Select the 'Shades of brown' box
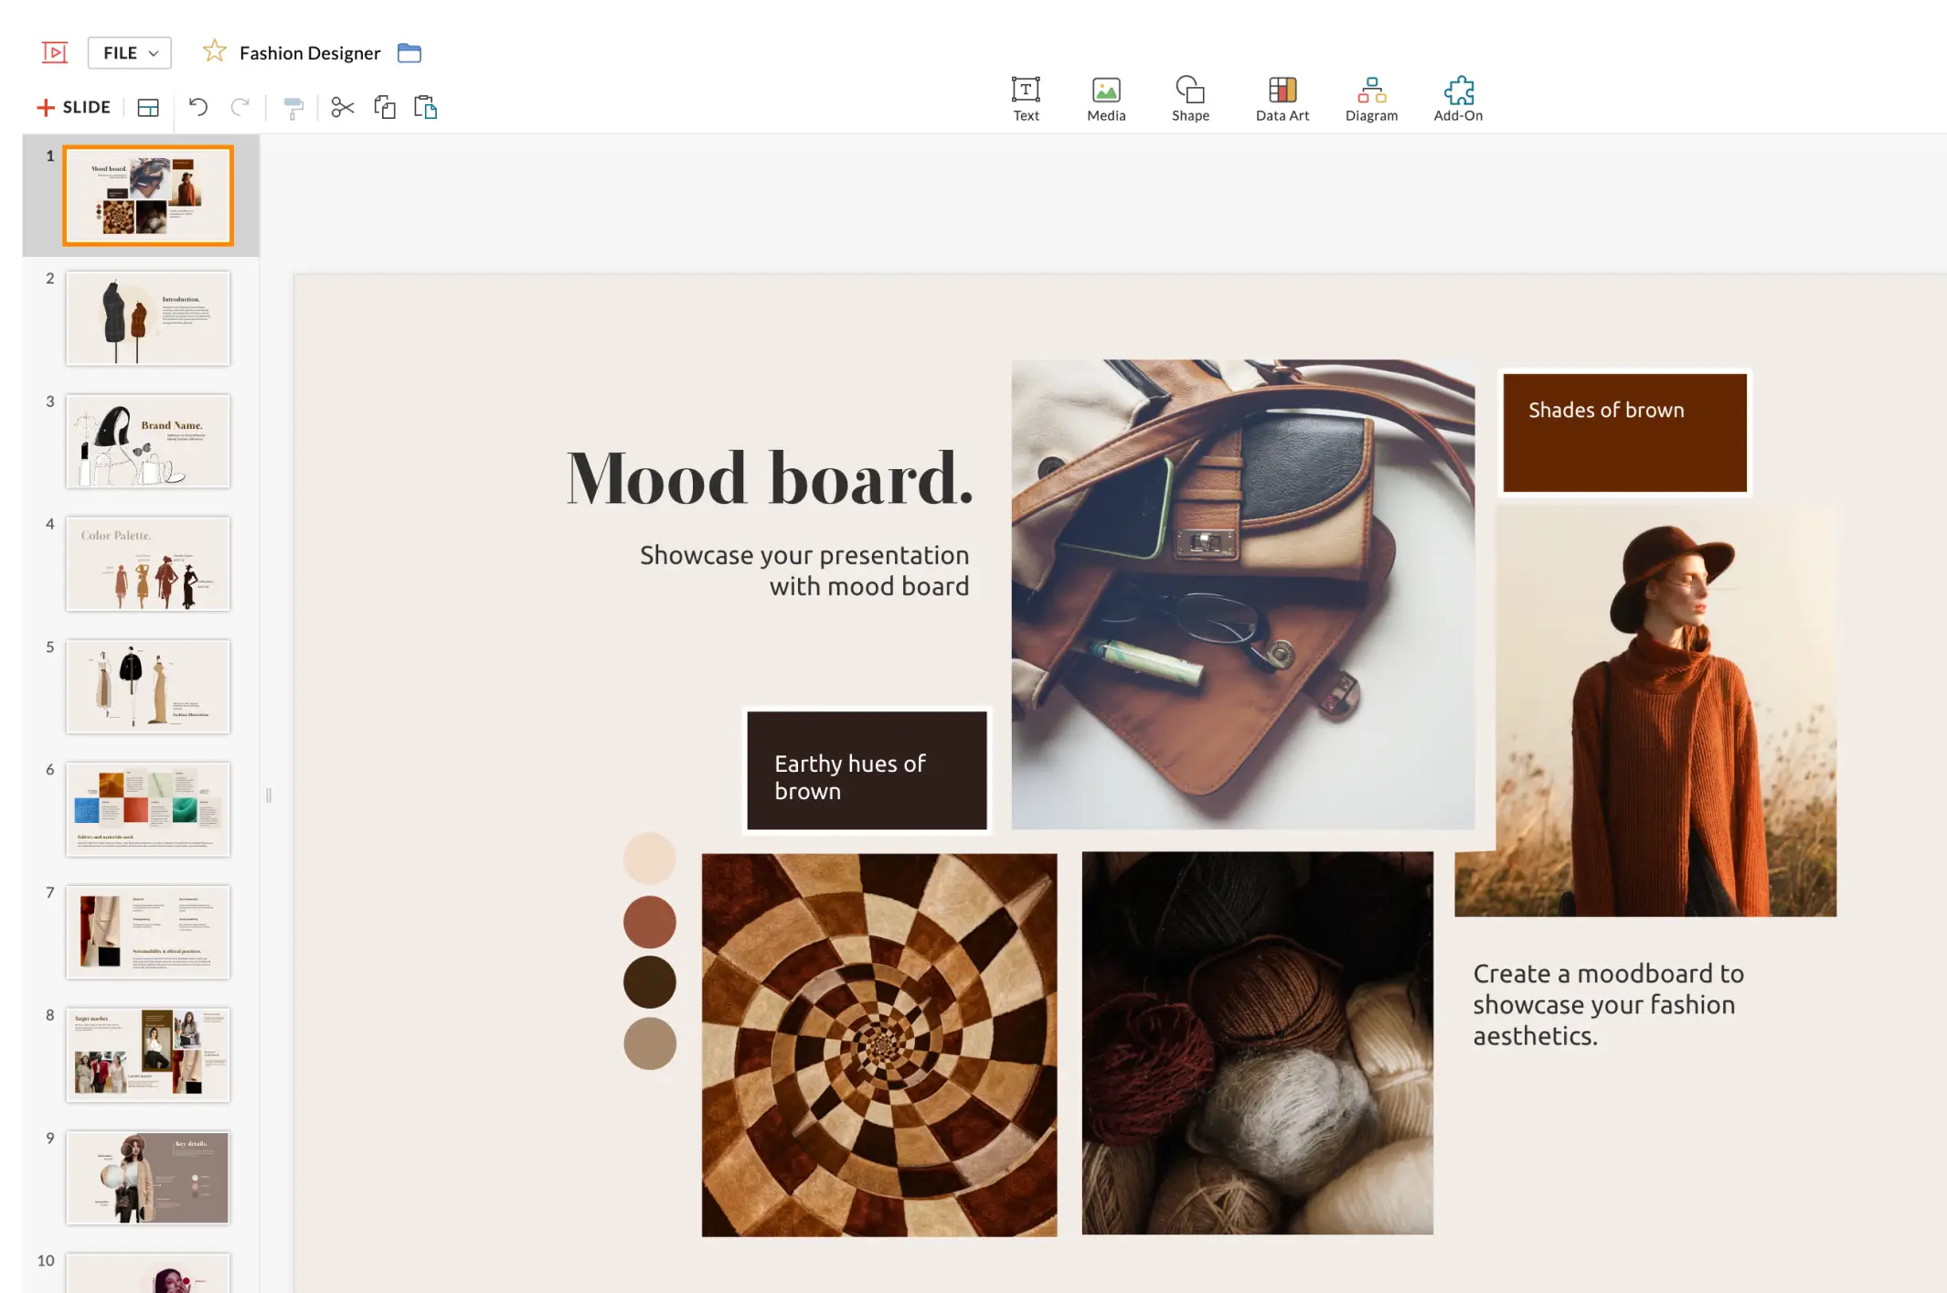Viewport: 1947px width, 1293px height. point(1624,433)
